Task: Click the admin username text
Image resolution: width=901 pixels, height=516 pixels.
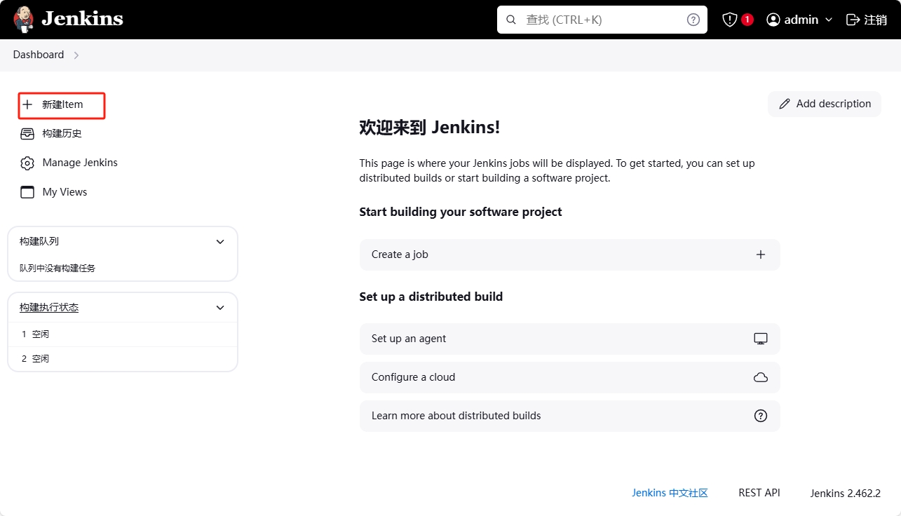Action: [801, 20]
